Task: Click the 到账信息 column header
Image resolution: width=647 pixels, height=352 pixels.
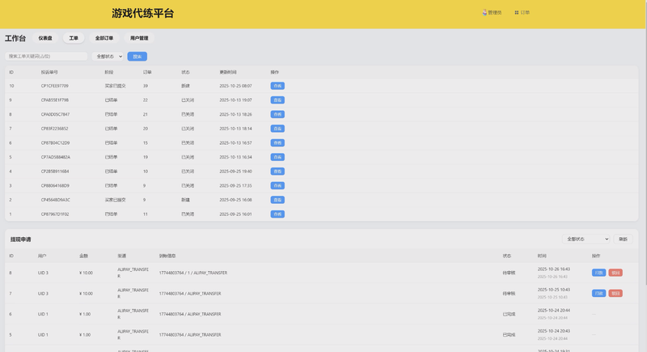Action: click(167, 256)
